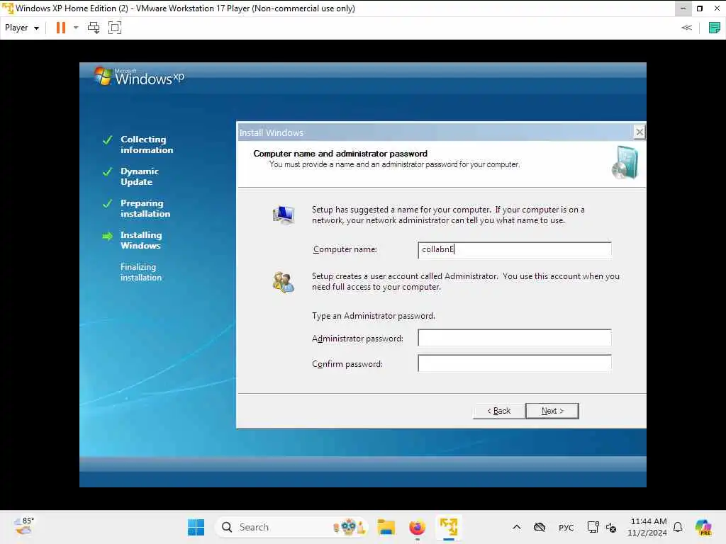Open the Windows Start menu
Viewport: 726px width, 544px height.
(x=196, y=527)
